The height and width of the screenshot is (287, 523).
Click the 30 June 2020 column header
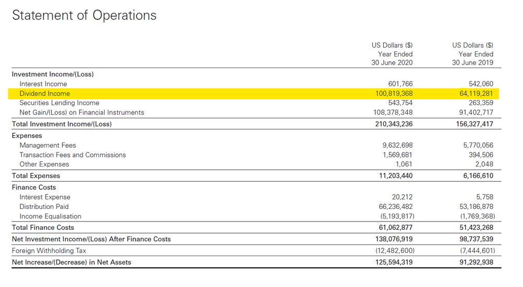(x=392, y=63)
